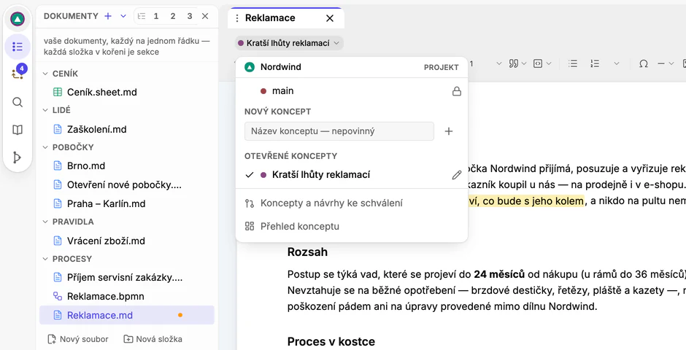Set tree depth level 2
686x350 pixels.
[x=173, y=16]
